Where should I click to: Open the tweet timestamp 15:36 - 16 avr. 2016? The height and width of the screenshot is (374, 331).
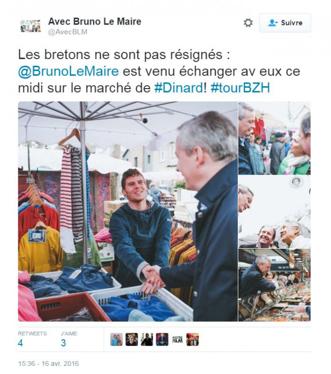coord(48,363)
